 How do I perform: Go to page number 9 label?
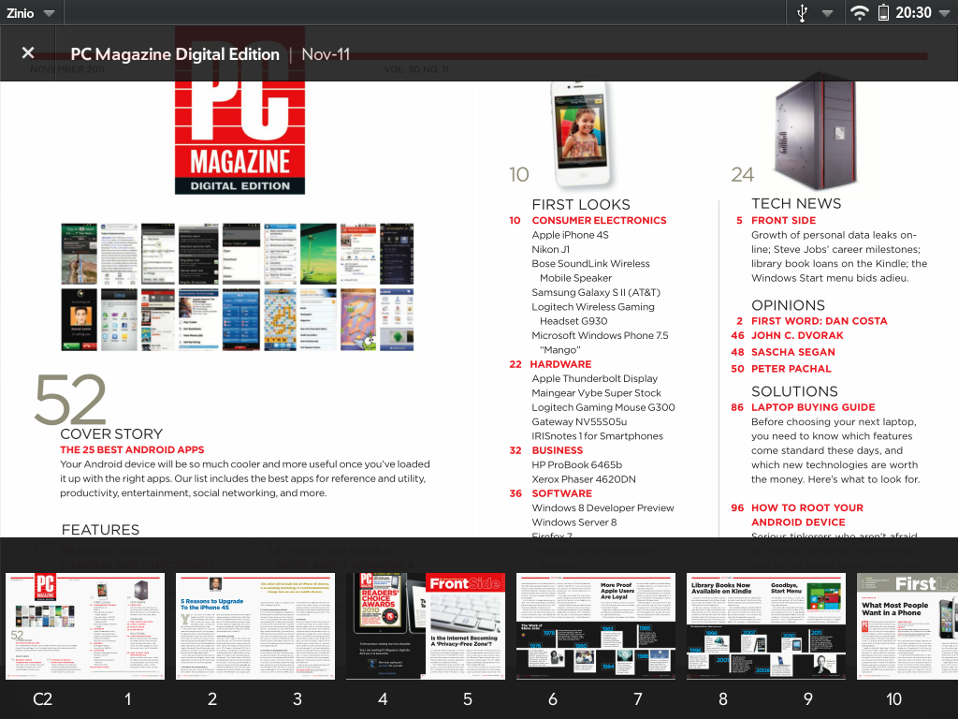coord(807,698)
